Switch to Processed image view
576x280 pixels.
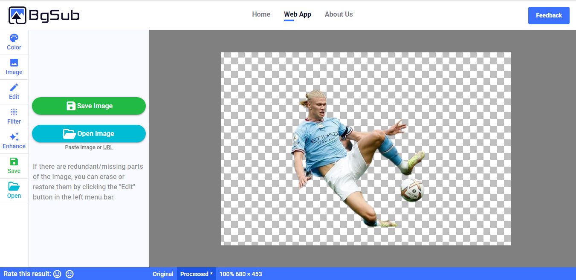coord(196,274)
